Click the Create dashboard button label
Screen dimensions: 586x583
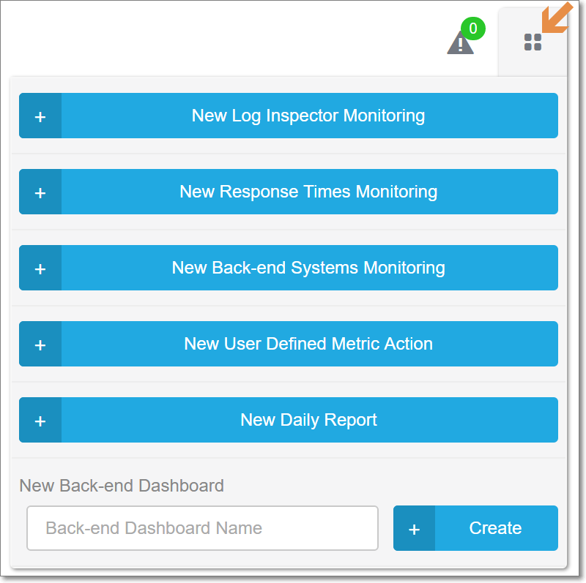[496, 529]
